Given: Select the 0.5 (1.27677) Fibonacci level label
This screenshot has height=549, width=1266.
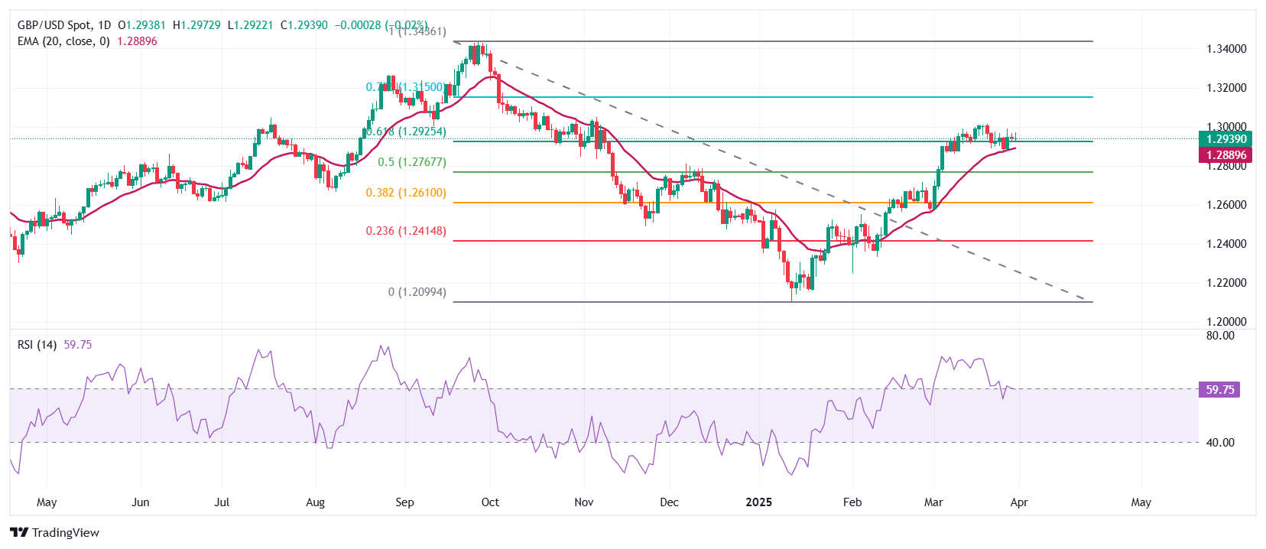Looking at the screenshot, I should [x=411, y=162].
